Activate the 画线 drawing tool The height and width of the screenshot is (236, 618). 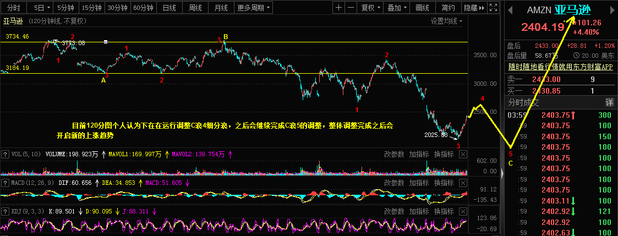tap(423, 7)
